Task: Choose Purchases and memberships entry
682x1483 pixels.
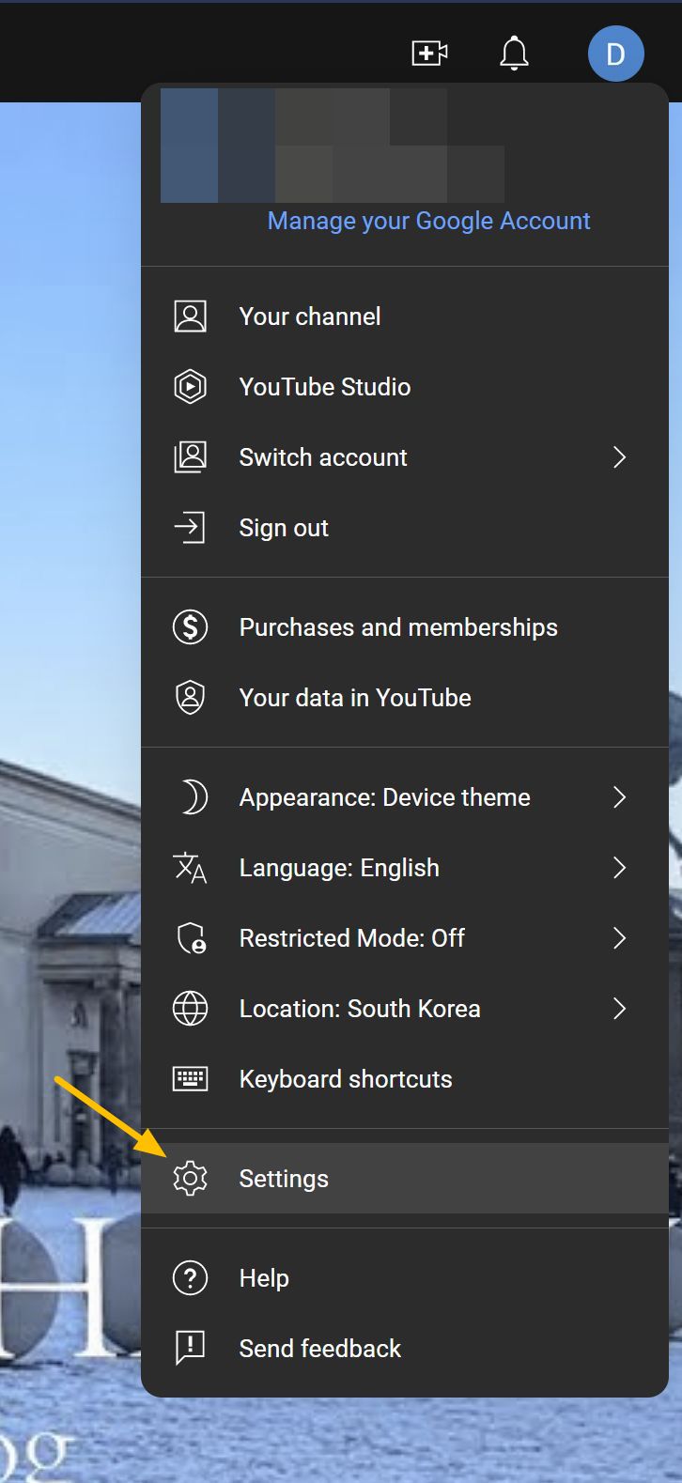Action: click(398, 627)
